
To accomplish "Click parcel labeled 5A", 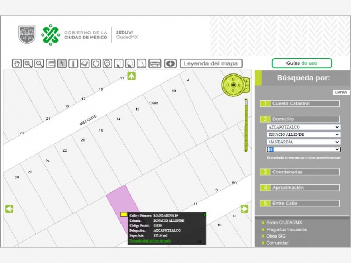I will click(234, 182).
